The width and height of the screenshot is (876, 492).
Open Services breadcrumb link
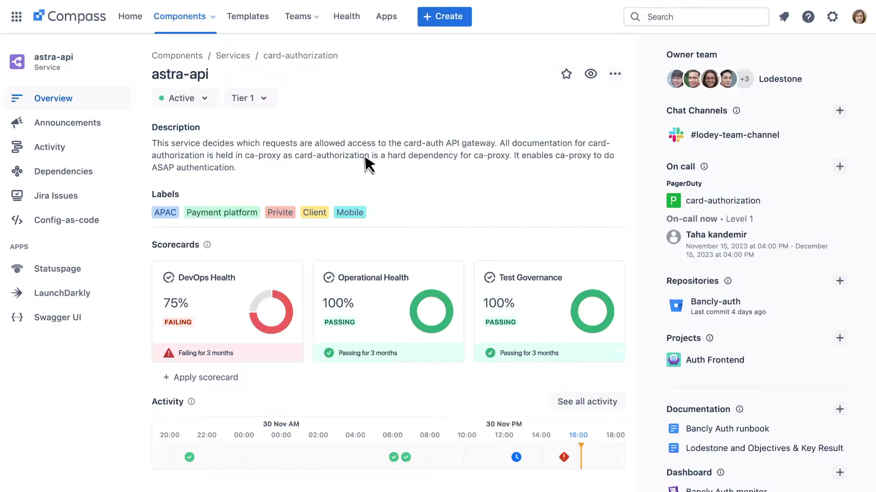click(x=233, y=56)
